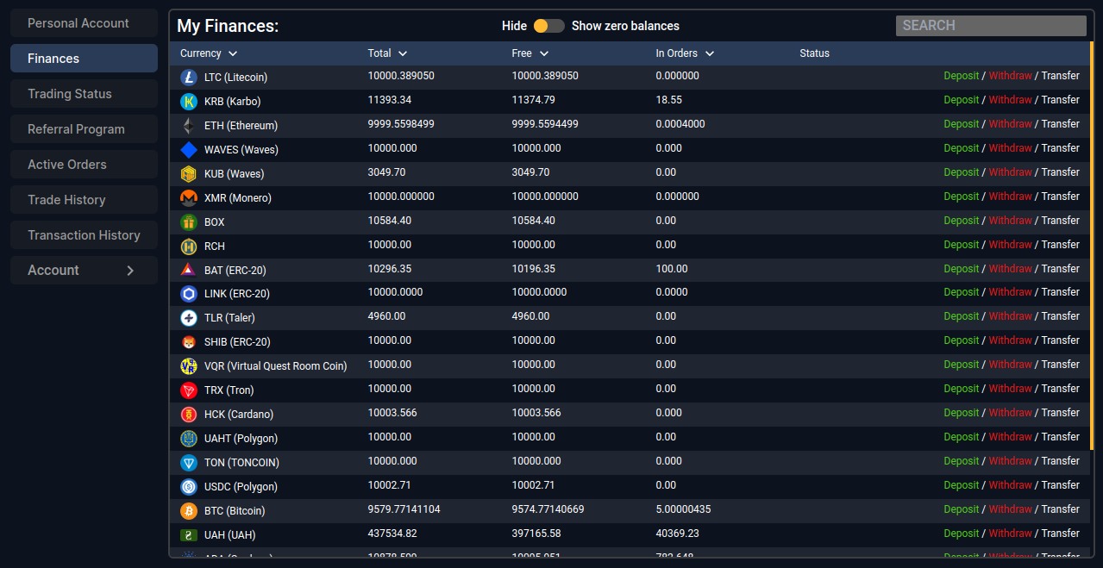Open Trade History in sidebar

coord(84,200)
